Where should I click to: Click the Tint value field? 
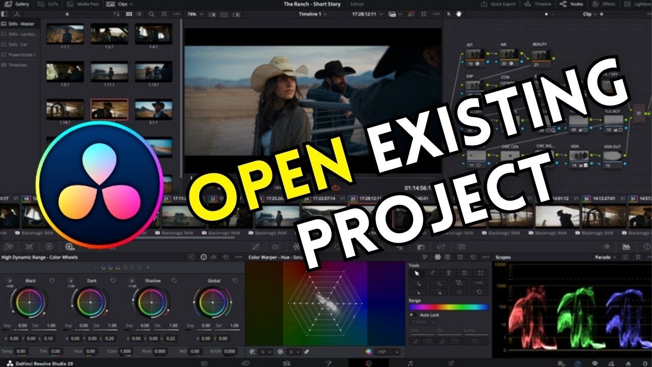coord(56,351)
